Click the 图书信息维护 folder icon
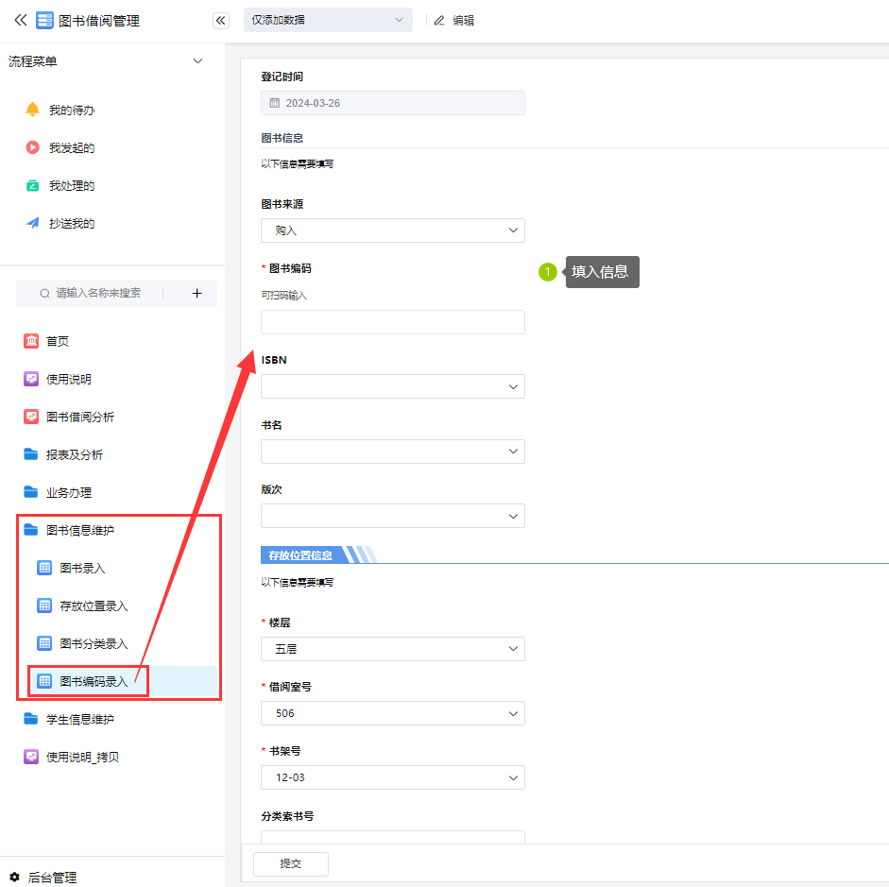The image size is (889, 887). 30,529
